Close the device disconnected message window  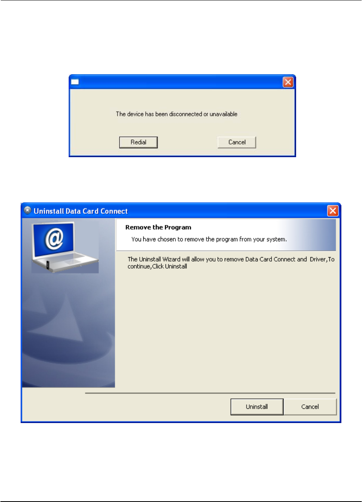(x=288, y=82)
